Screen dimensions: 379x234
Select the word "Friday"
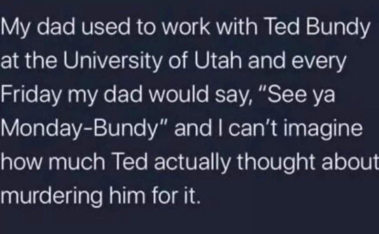31,95
